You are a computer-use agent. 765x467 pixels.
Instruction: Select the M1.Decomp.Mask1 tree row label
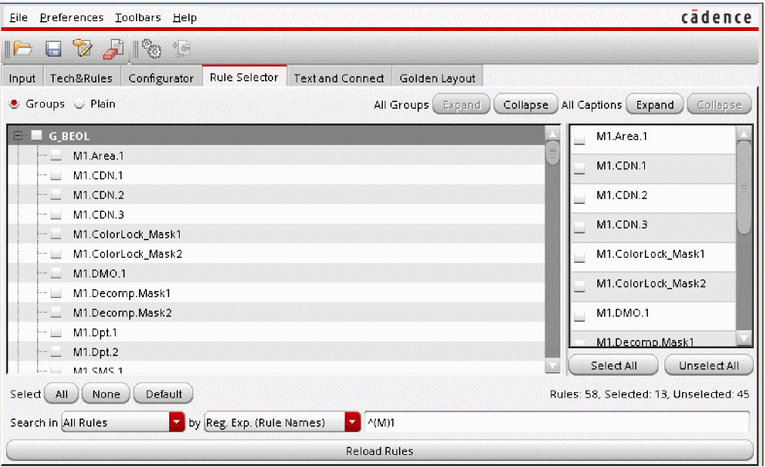[x=122, y=292]
